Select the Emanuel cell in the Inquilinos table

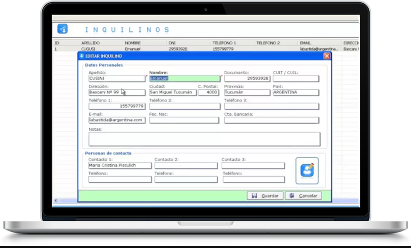(x=133, y=49)
